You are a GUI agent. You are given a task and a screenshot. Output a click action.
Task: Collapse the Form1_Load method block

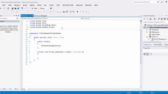coord(29,52)
